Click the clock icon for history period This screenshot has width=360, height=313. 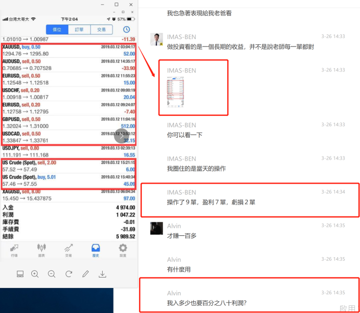127,30
